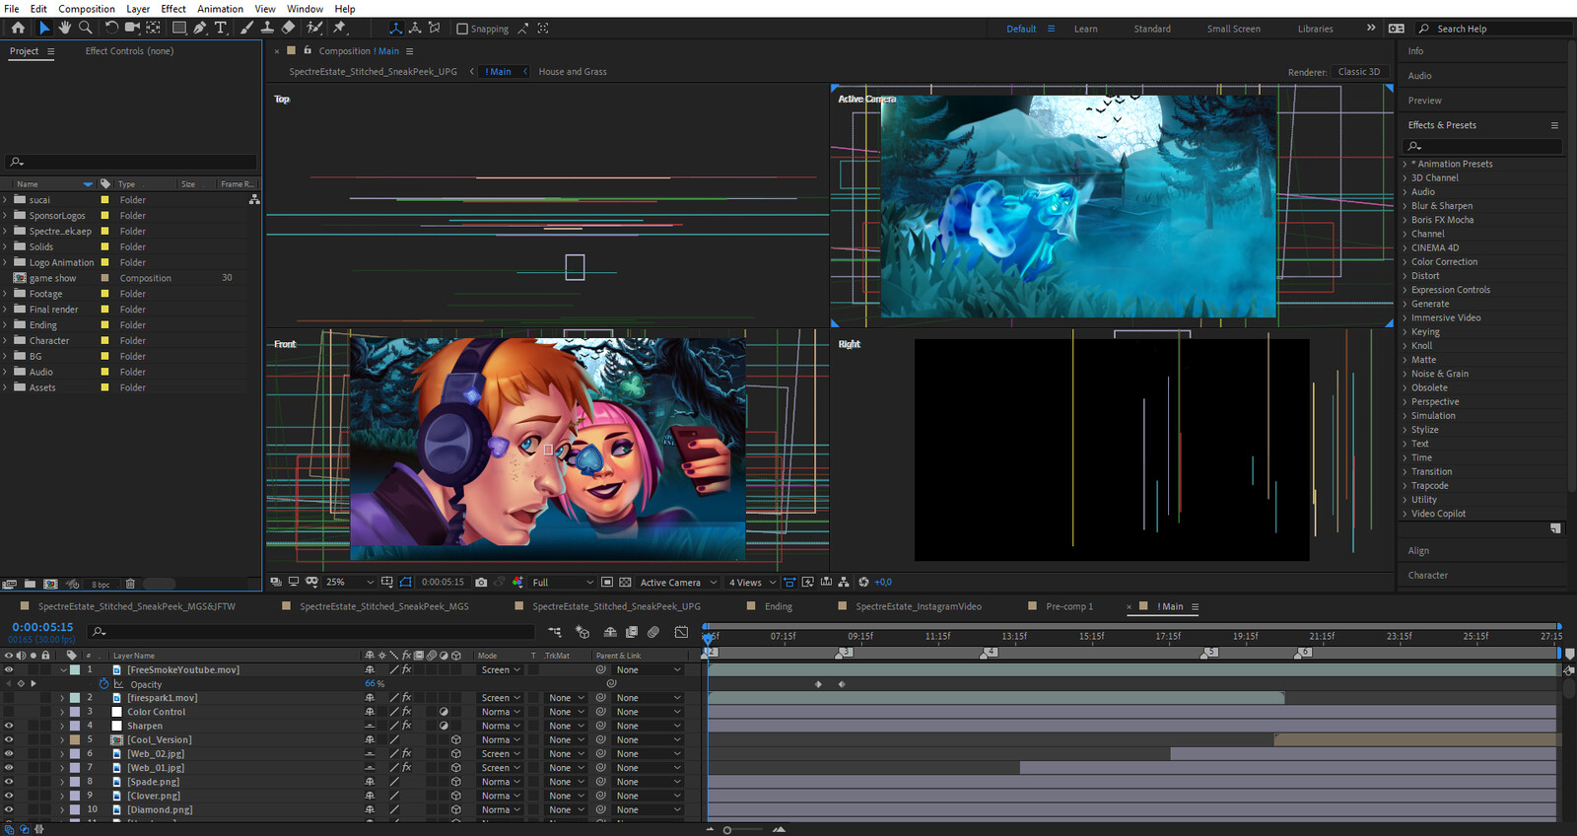Click the Take Snapshot camera icon
The image size is (1577, 836).
click(481, 583)
